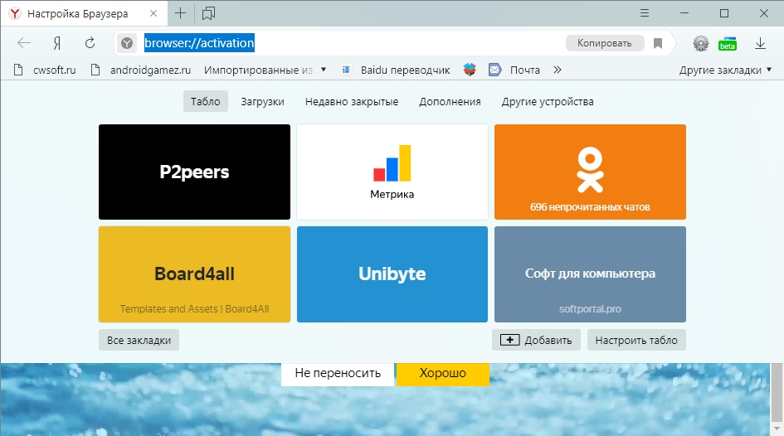Viewport: 784px width, 436px height.
Task: Open a new tab with plus icon
Action: pyautogui.click(x=180, y=13)
